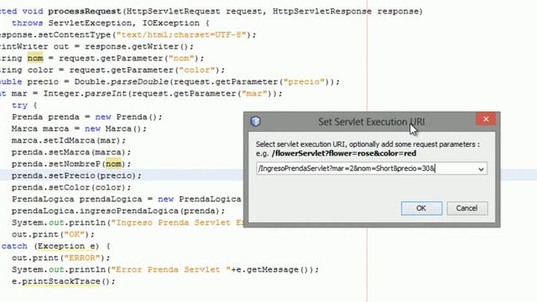The height and width of the screenshot is (302, 537).
Task: Cancel the Set Servlet Execution URI dialog
Action: tap(467, 208)
